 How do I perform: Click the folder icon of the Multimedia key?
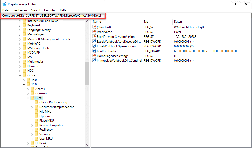coord(24,61)
